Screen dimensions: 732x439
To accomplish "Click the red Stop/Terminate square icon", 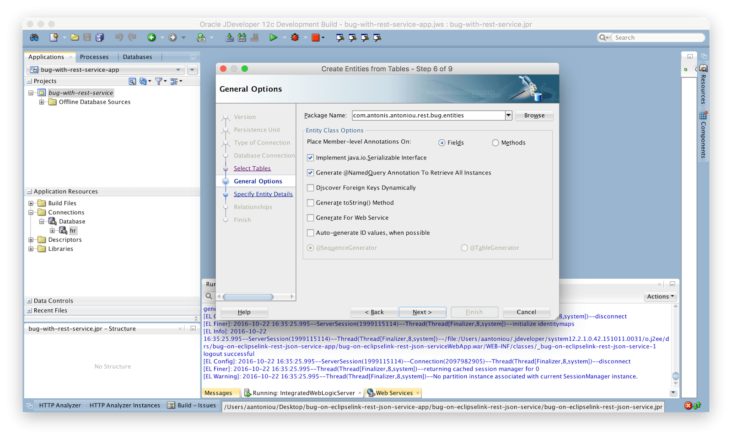I will click(x=316, y=37).
